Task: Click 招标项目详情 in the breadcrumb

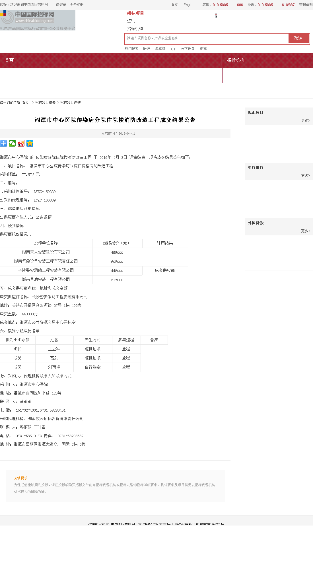Action: (x=70, y=103)
